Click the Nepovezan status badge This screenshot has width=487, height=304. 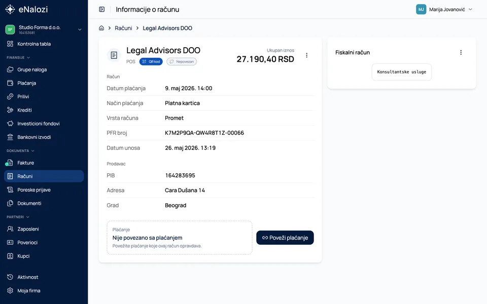click(182, 61)
